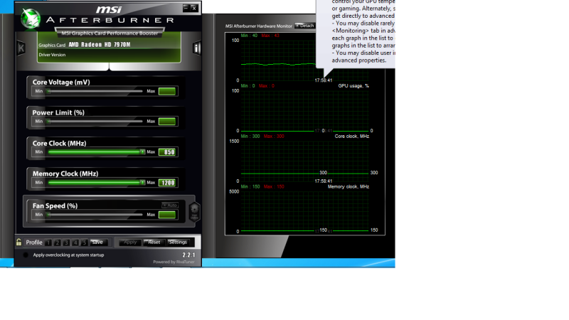Viewport: 569px width, 320px height.
Task: Open the info (i) side button
Action: (196, 48)
